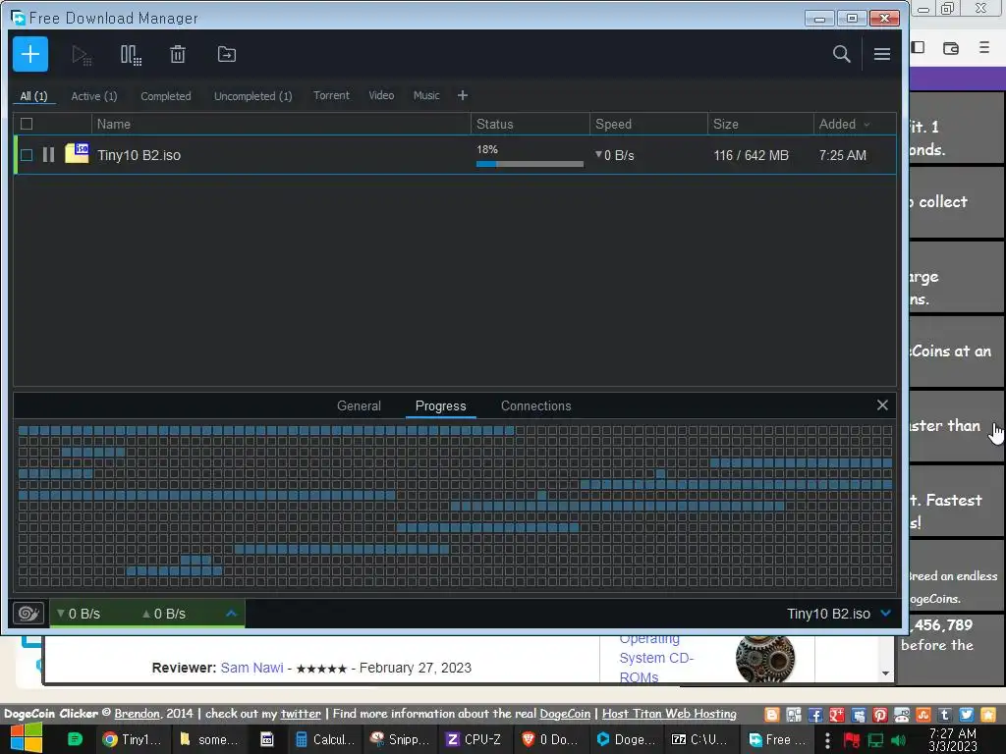Screen dimensions: 1006x754
Task: Click the volume speaker tray icon
Action: [898, 740]
